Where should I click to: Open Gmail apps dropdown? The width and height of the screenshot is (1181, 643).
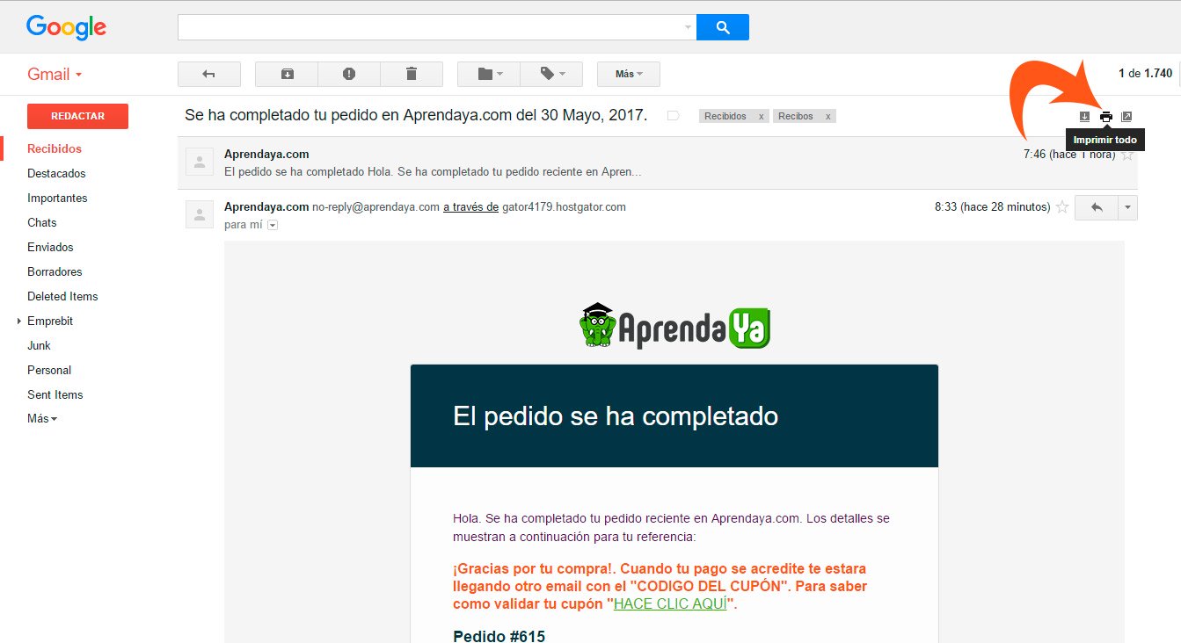55,75
